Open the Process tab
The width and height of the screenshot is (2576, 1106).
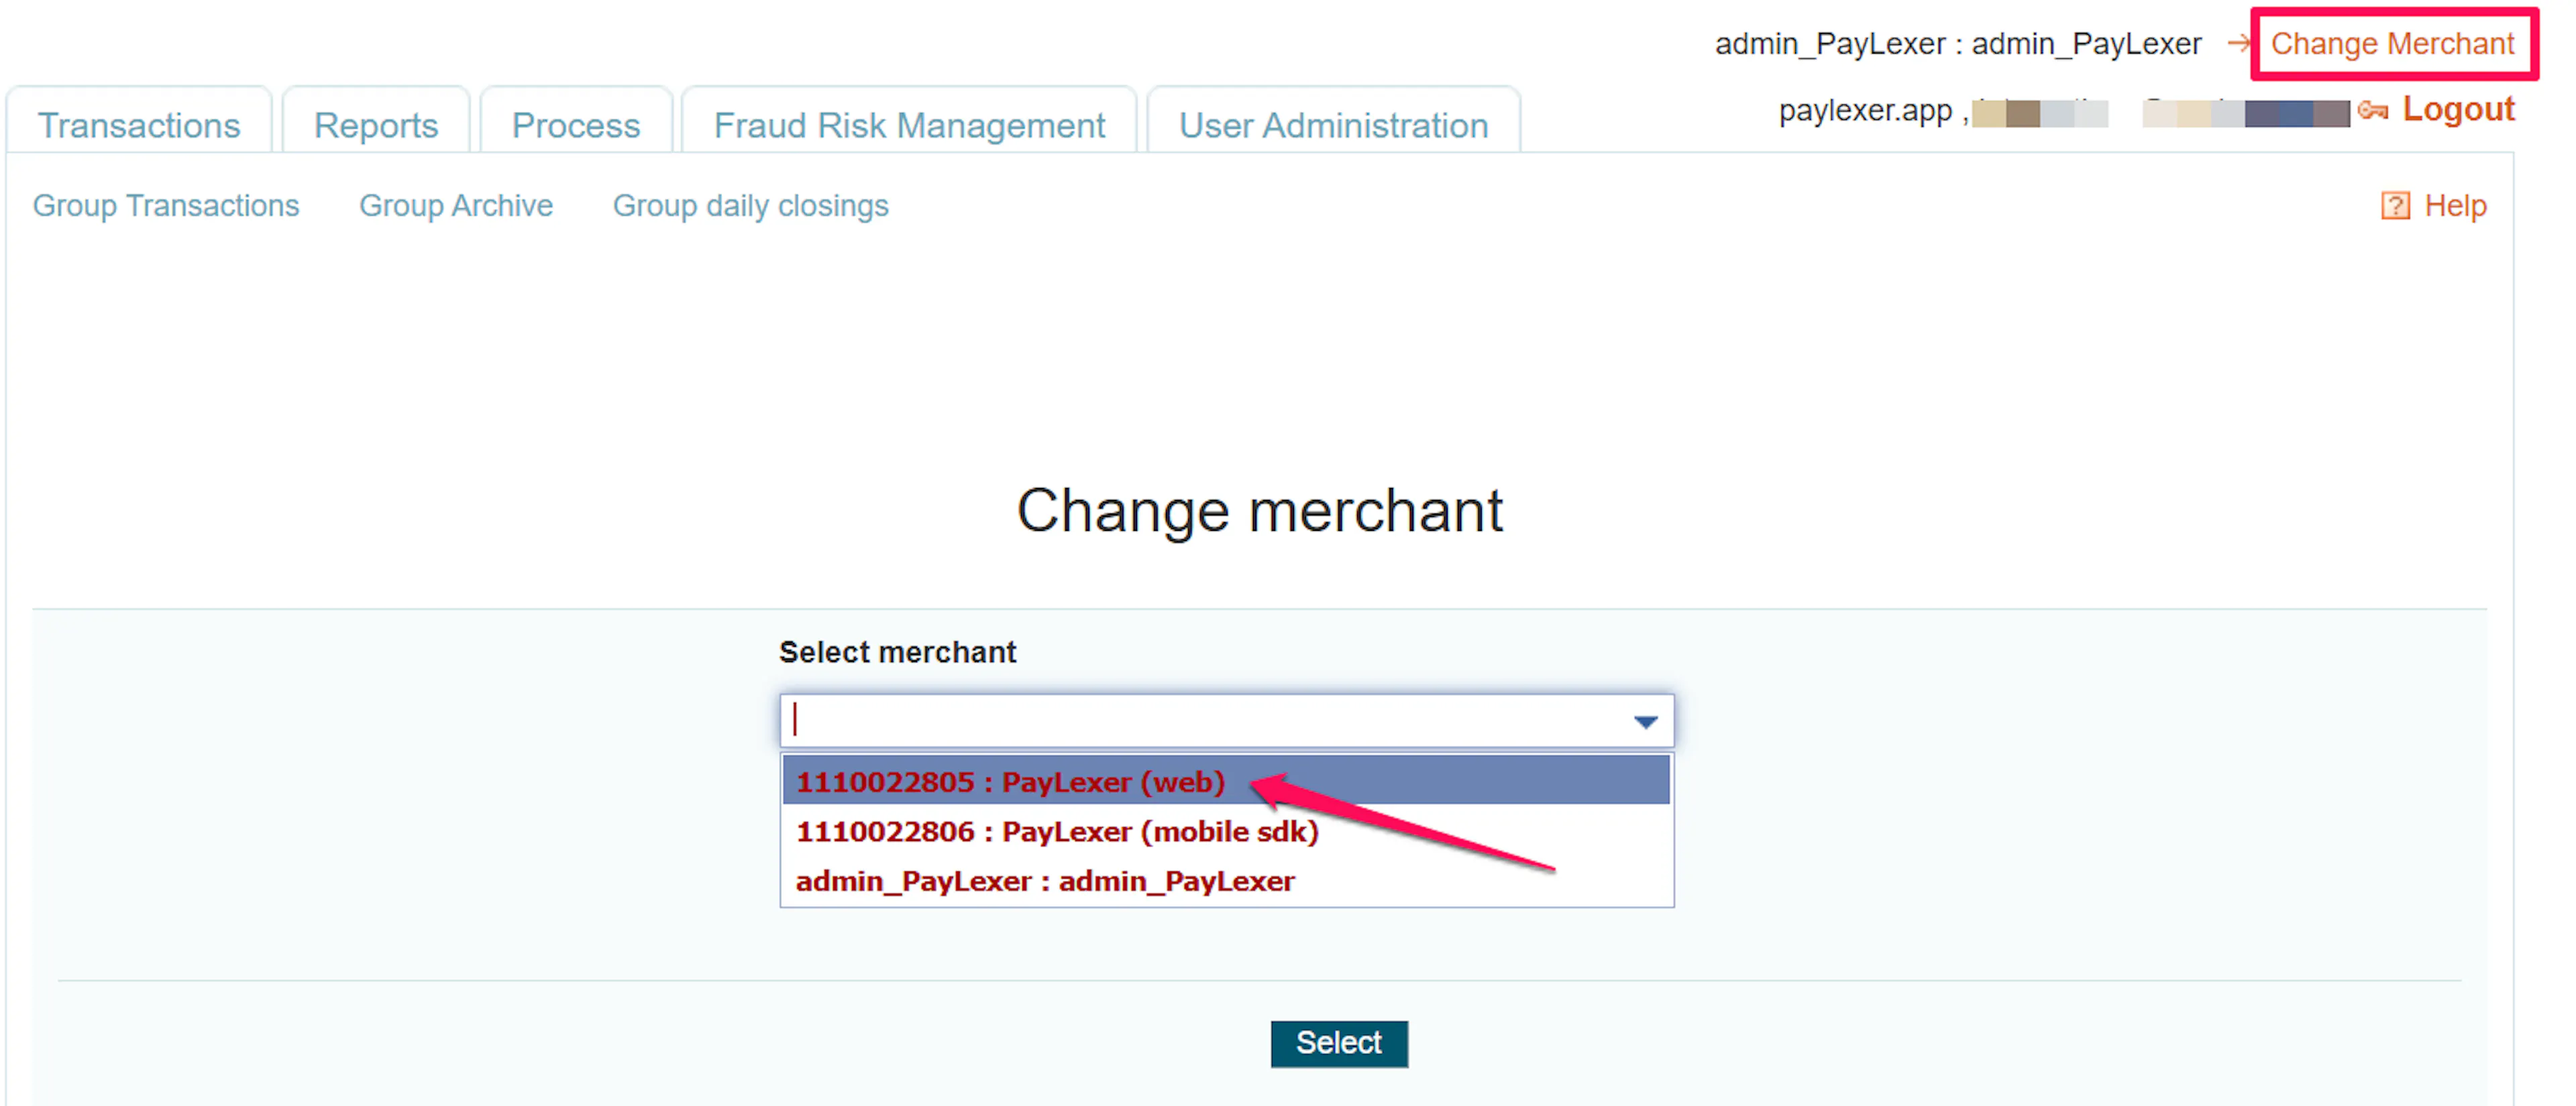point(576,125)
